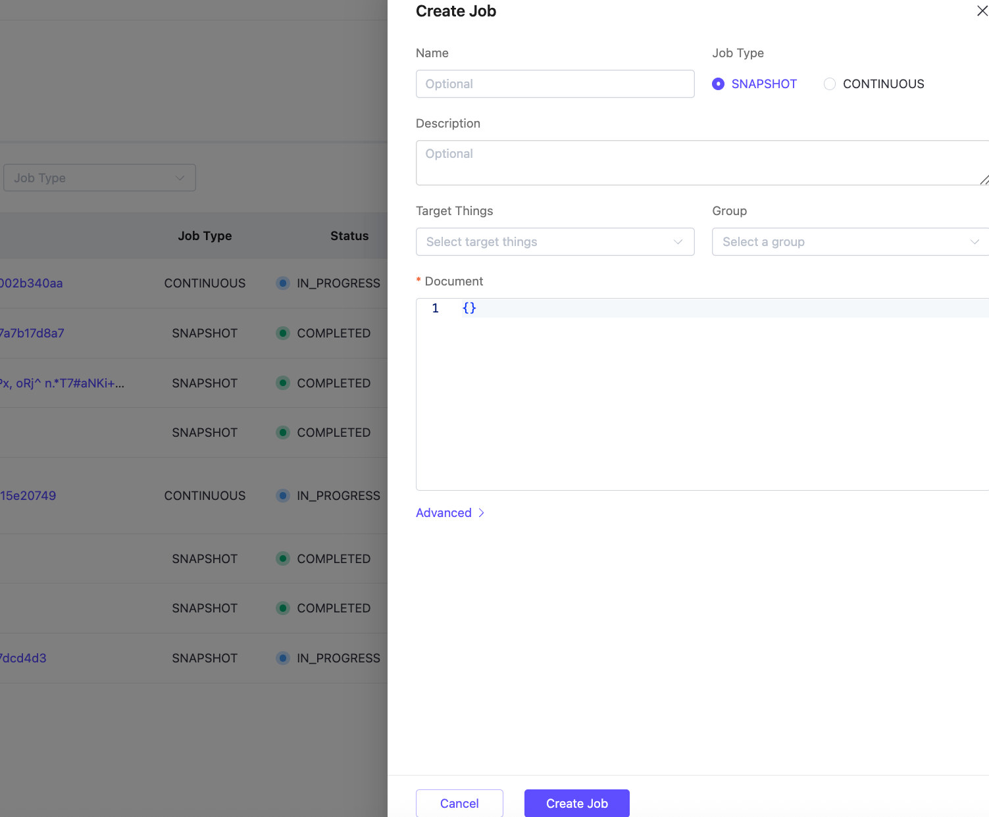989x817 pixels.
Task: Click SNAPSHOT type of job 7dcd4d3
Action: point(205,658)
